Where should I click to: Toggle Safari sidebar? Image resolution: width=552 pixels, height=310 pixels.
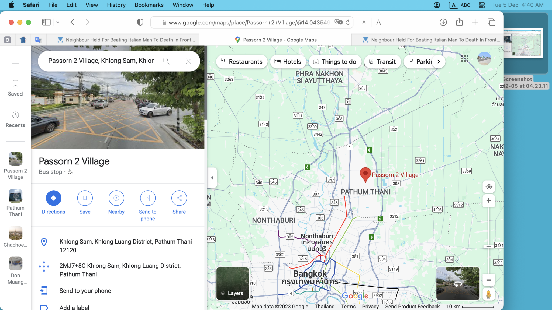pos(46,22)
